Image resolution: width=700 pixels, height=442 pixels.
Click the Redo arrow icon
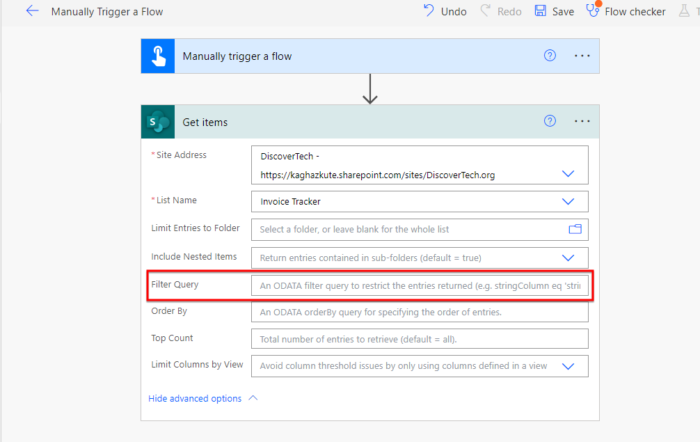[485, 10]
